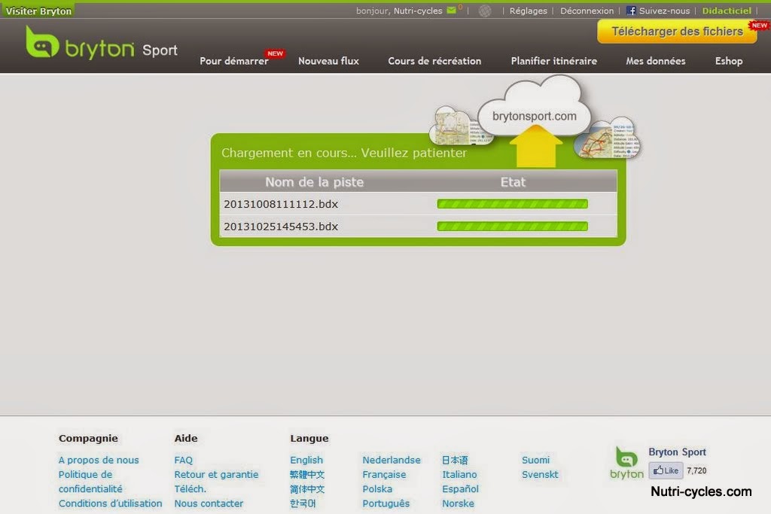Image resolution: width=771 pixels, height=514 pixels.
Task: Open the Mes données menu
Action: pyautogui.click(x=656, y=61)
